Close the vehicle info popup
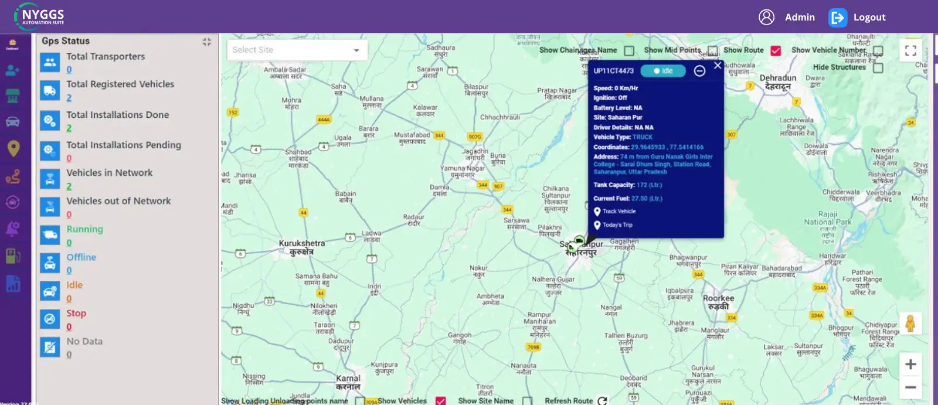The width and height of the screenshot is (938, 405). pyautogui.click(x=718, y=66)
